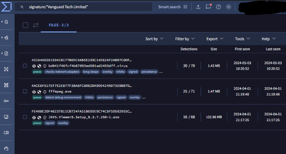Open the Export dropdown
286x154 pixels.
pos(214,39)
